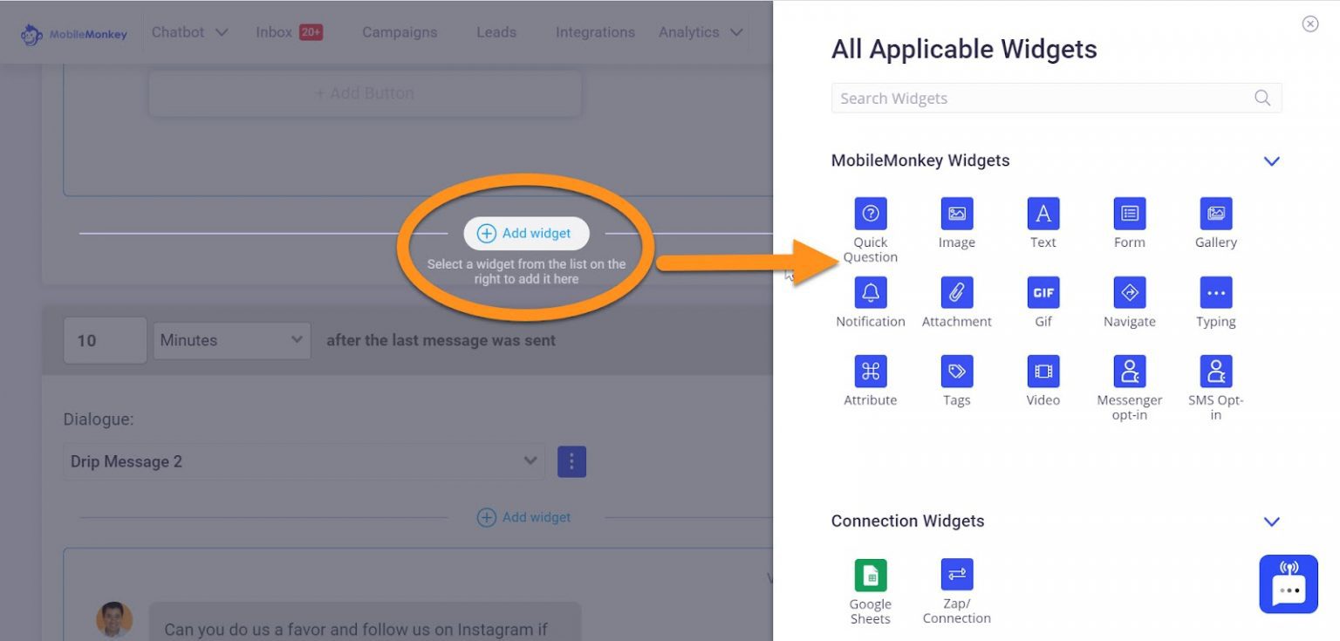The height and width of the screenshot is (641, 1340).
Task: Select the Quick Question widget
Action: click(x=870, y=214)
